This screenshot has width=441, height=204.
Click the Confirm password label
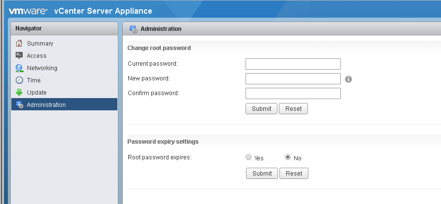tap(153, 93)
